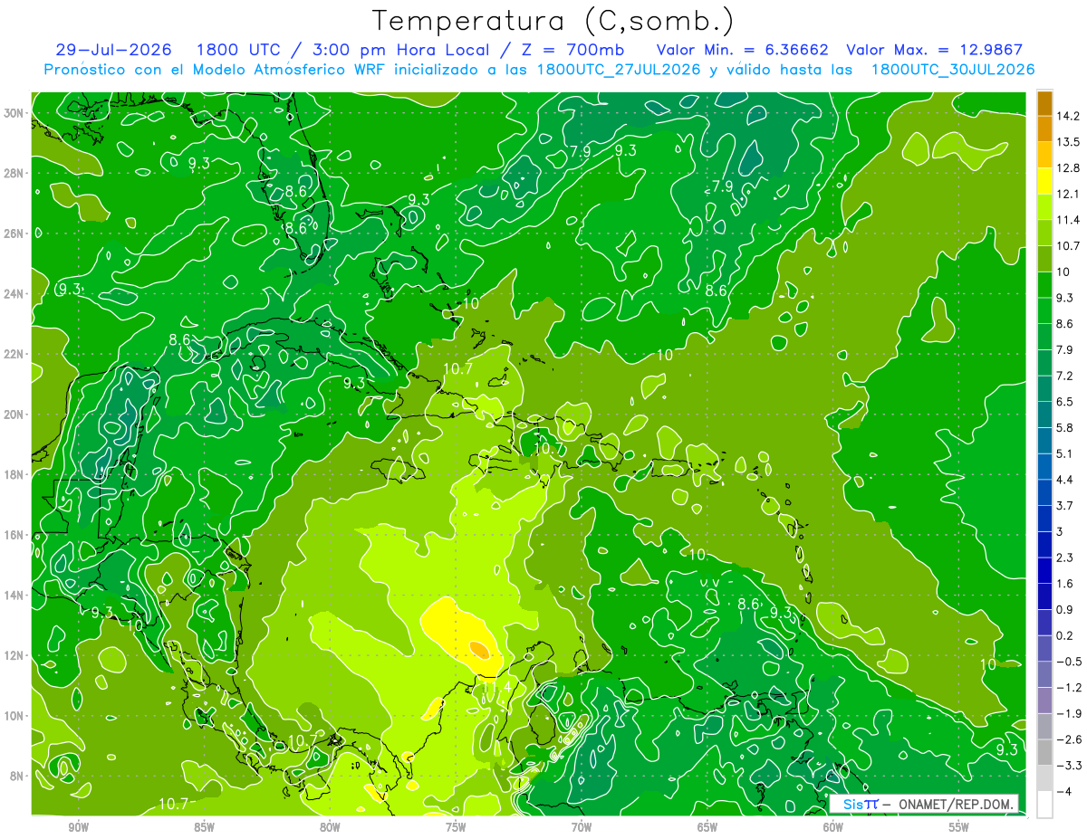Viewport: 1087px width, 839px height.
Task: Click the title "Temperatura (C,somb.)"
Action: [553, 20]
